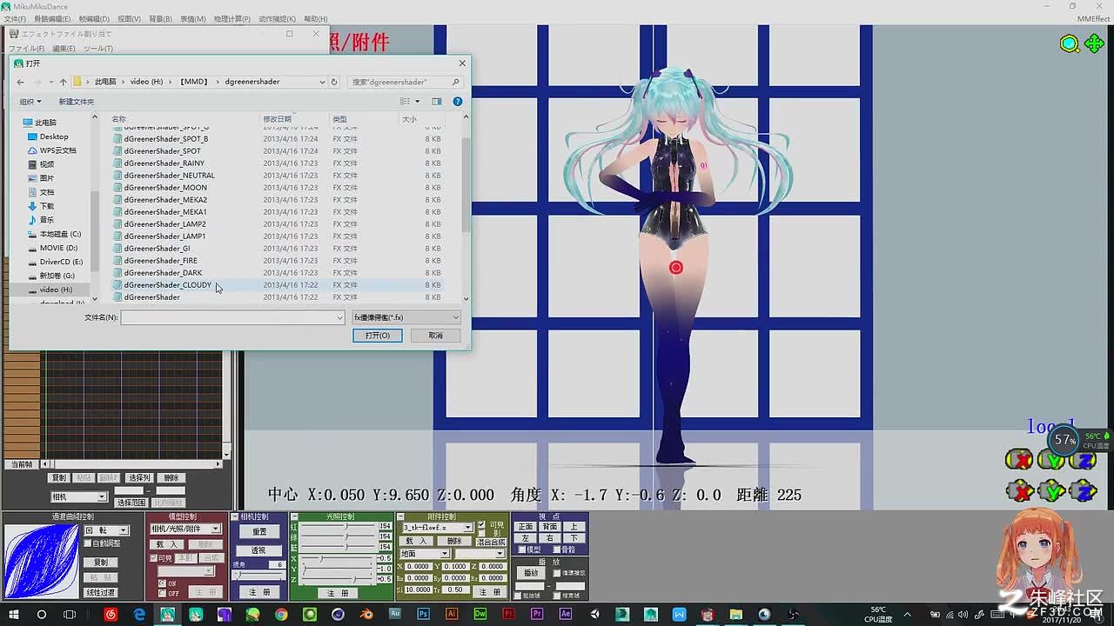Image resolution: width=1114 pixels, height=626 pixels.
Task: Expand the 文件名 filename combo box arrow
Action: point(339,317)
